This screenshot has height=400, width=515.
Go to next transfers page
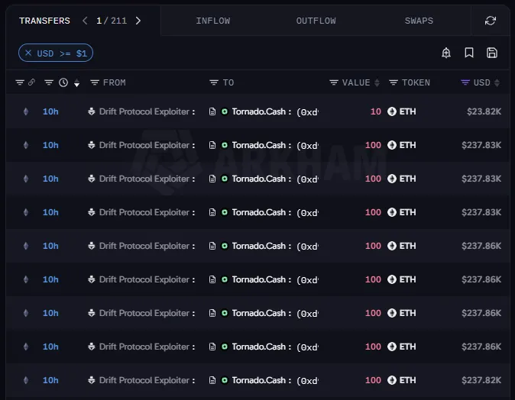pos(138,21)
